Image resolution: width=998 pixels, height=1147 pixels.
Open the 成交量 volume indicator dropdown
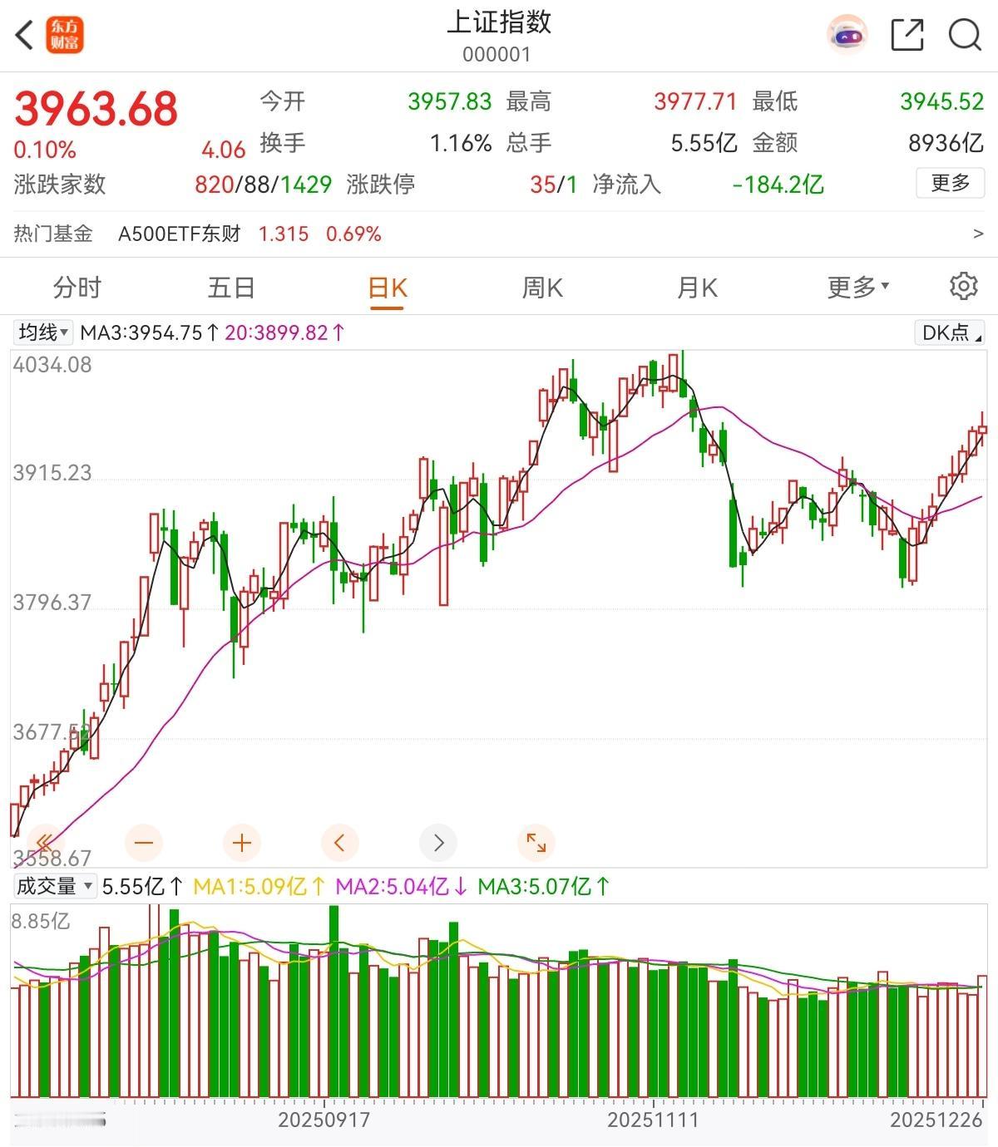pos(54,886)
